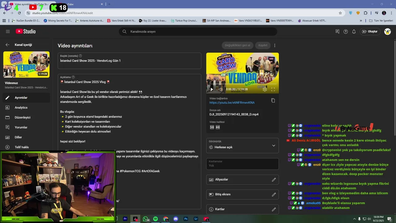396x223 pixels.
Task: Click the help icon beside Açıklama
Action: point(73,77)
